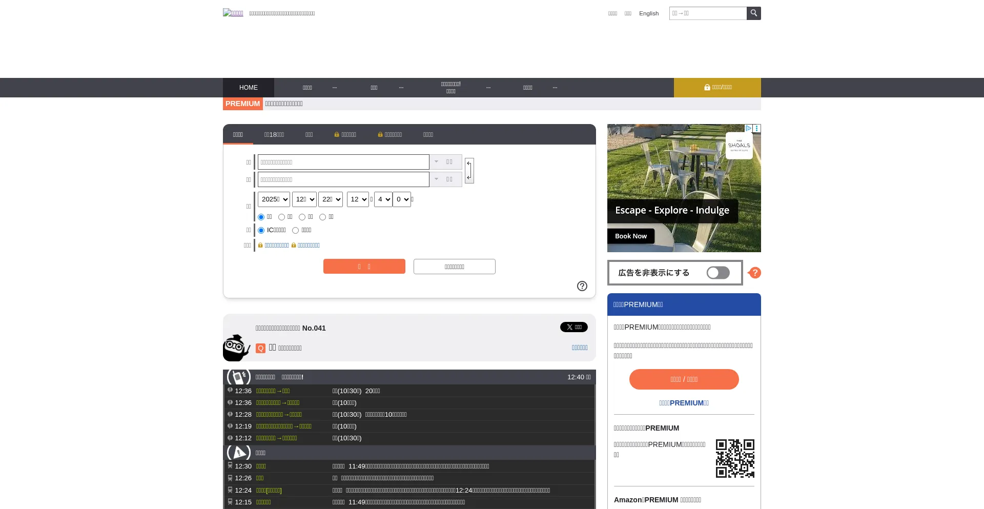Switch site language to English
Screen dimensions: 984x509
(x=648, y=13)
